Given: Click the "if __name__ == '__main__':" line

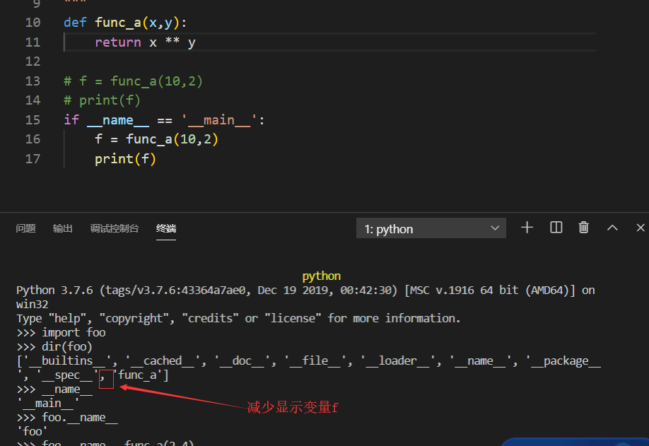Looking at the screenshot, I should click(x=164, y=120).
